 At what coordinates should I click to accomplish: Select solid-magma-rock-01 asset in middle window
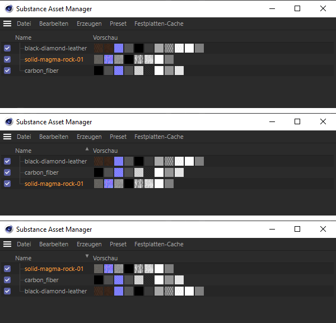[54, 184]
